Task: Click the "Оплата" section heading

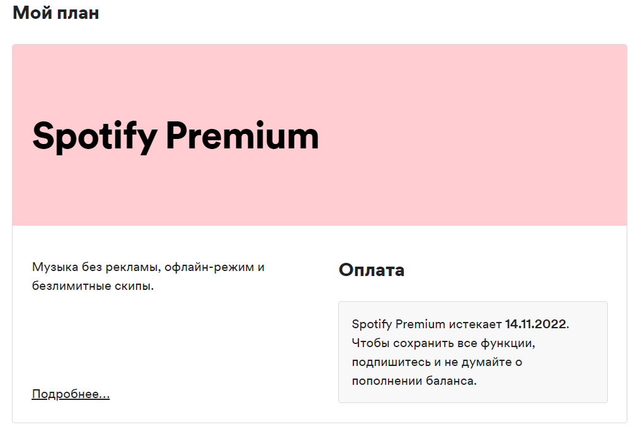Action: coord(372,270)
